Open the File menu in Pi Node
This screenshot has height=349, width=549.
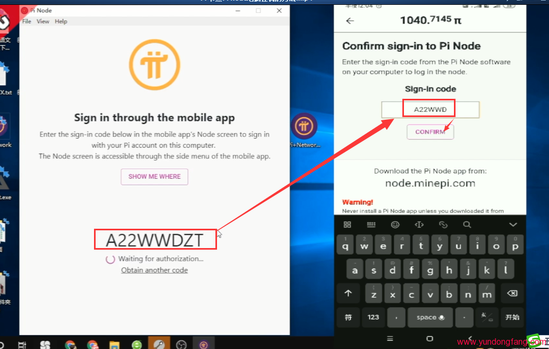[x=26, y=21]
